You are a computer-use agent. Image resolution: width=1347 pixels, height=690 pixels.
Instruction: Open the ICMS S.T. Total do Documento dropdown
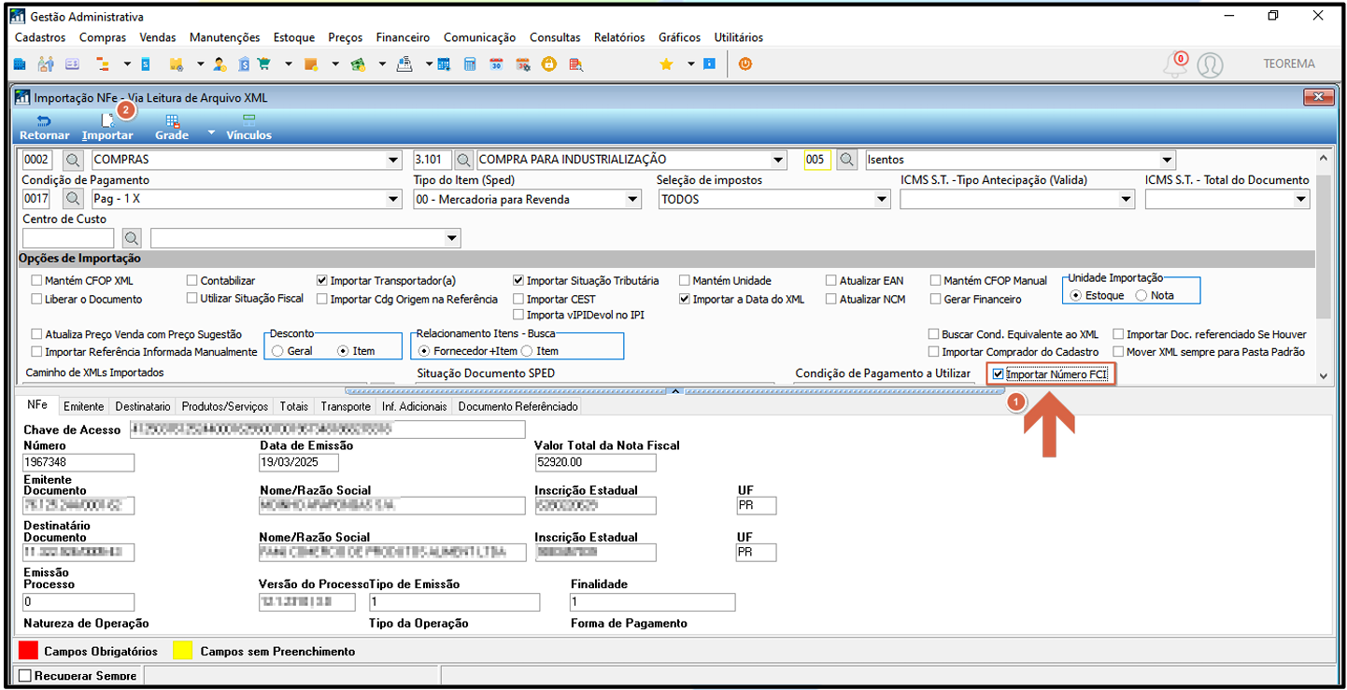coord(1301,199)
